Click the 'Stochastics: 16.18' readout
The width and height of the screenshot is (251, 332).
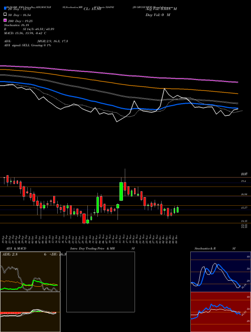[16, 25]
